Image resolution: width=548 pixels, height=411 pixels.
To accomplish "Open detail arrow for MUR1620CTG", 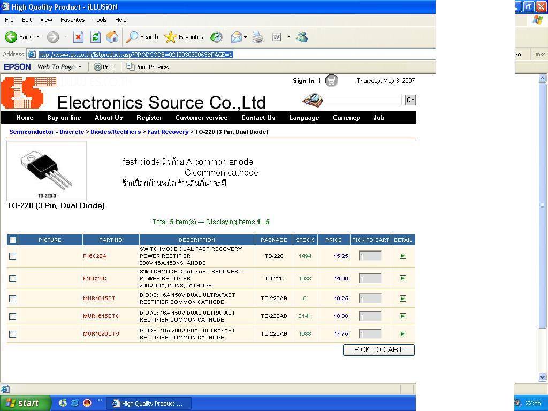I will click(402, 334).
